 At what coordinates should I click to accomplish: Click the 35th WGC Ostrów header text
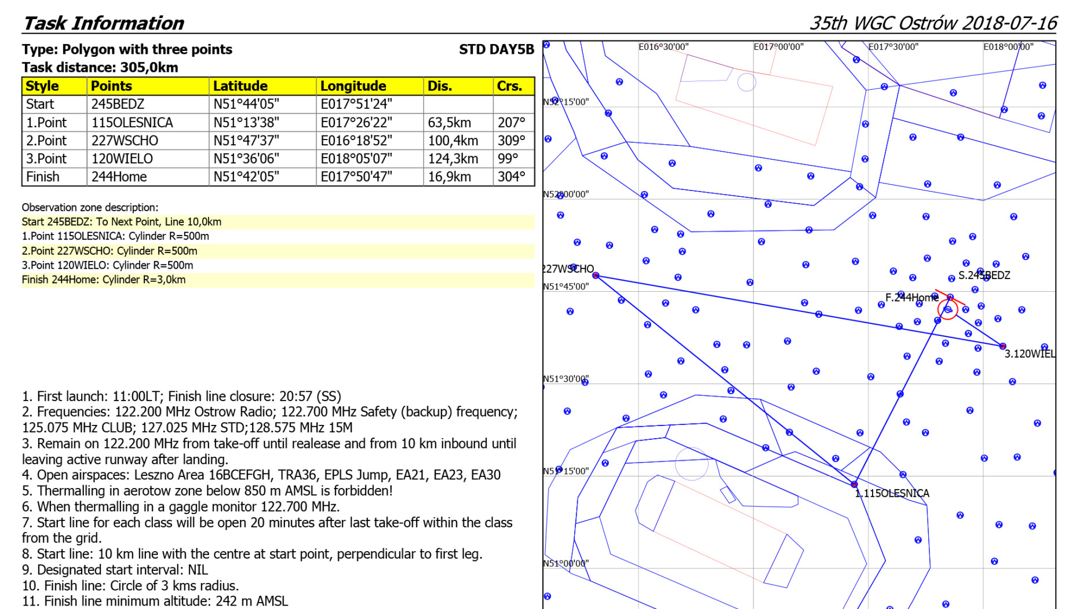(x=933, y=23)
